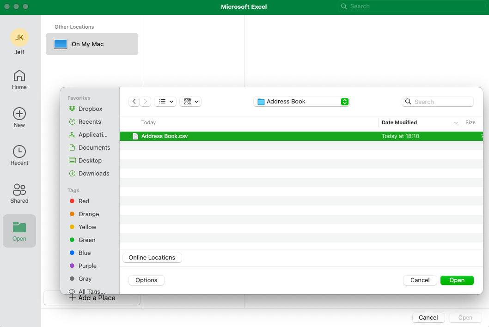Toggle the Date Modified sort order arrow
The image size is (489, 327).
pyautogui.click(x=456, y=123)
